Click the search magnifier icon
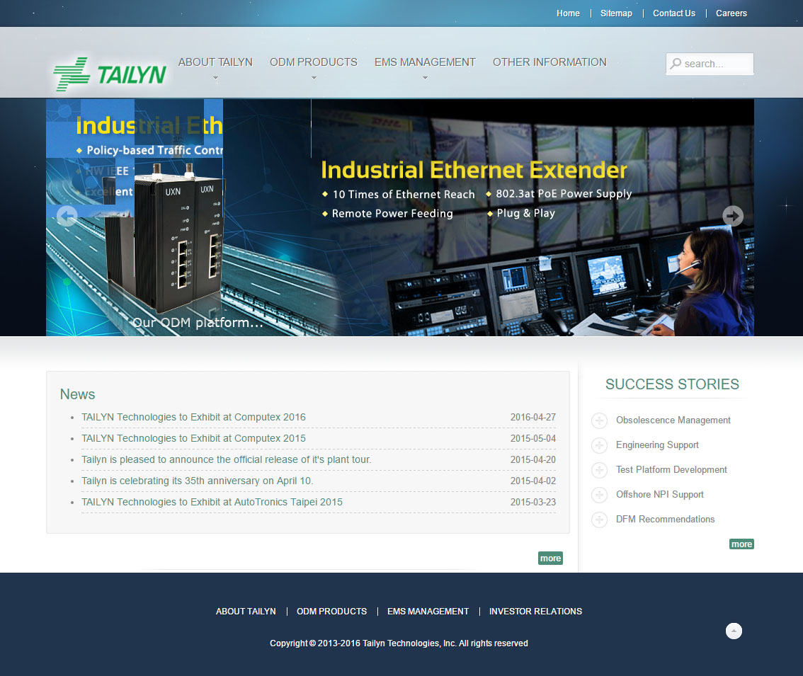 [x=676, y=64]
